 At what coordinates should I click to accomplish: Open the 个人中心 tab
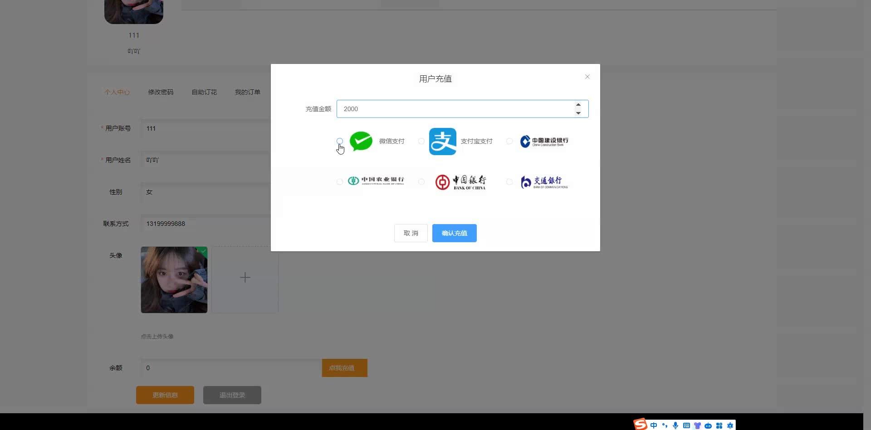[x=117, y=92]
